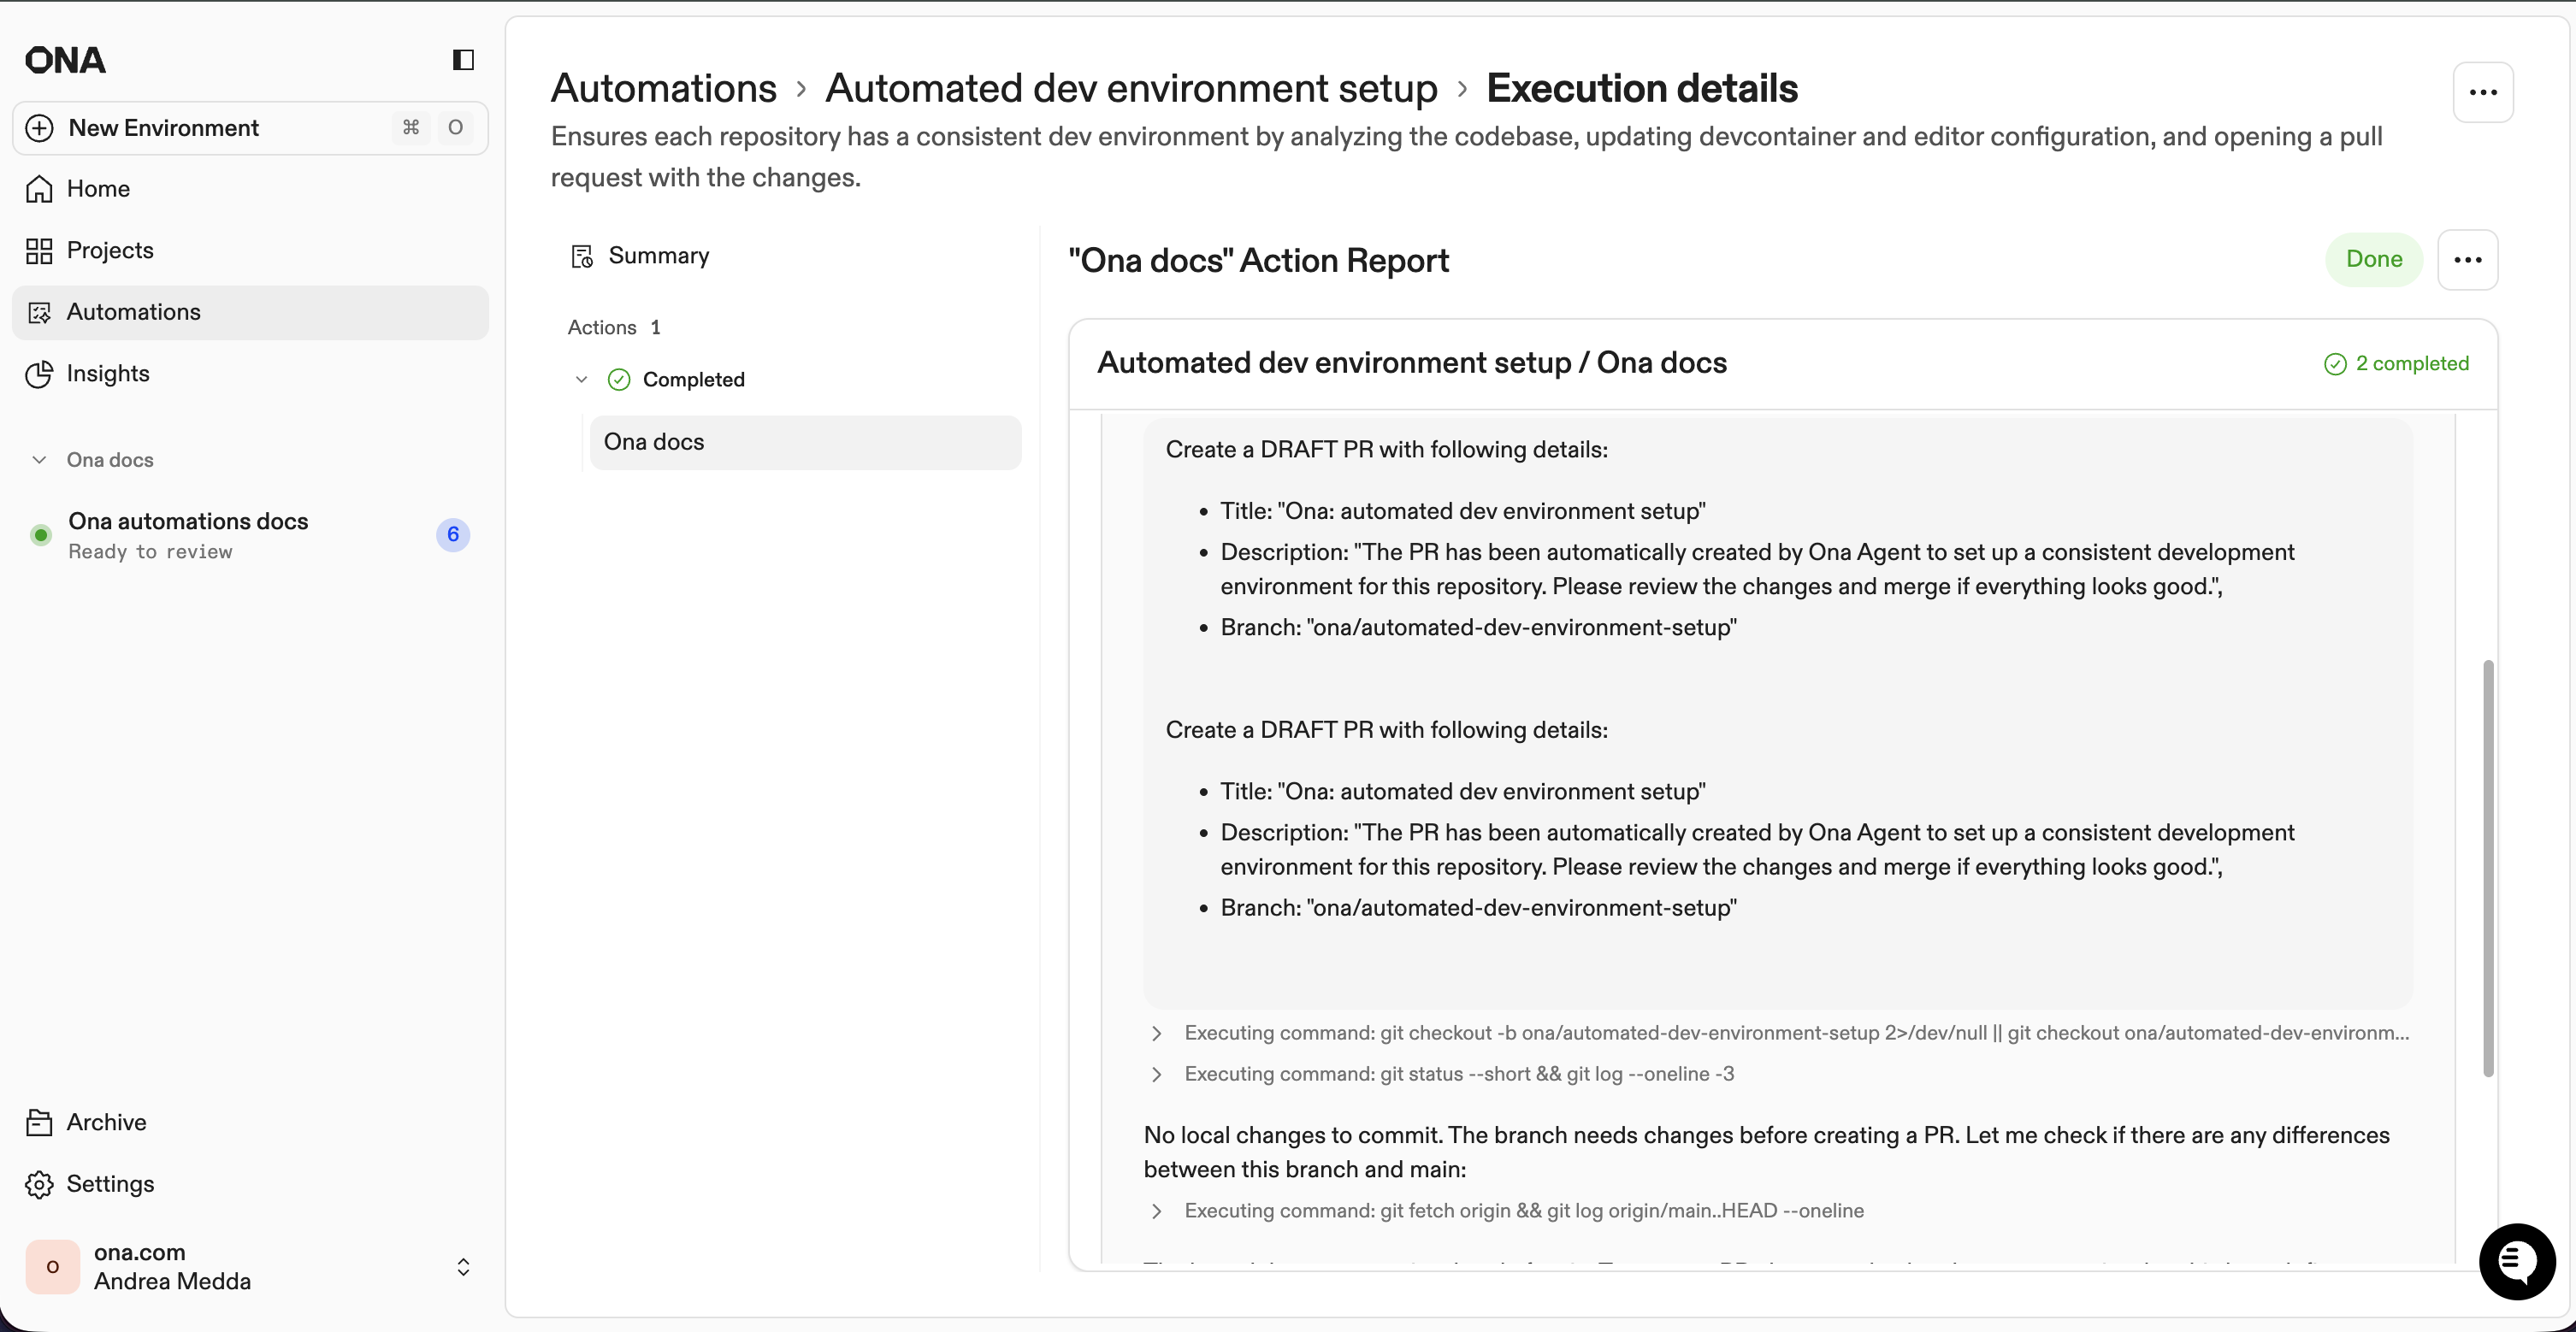
Task: Expand the git status command output
Action: tap(1157, 1074)
